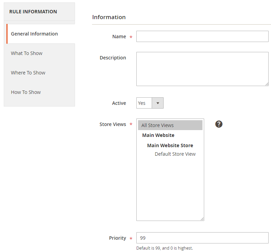Switch to the General Information tab
Screen dimensions: 271x252
pos(34,34)
